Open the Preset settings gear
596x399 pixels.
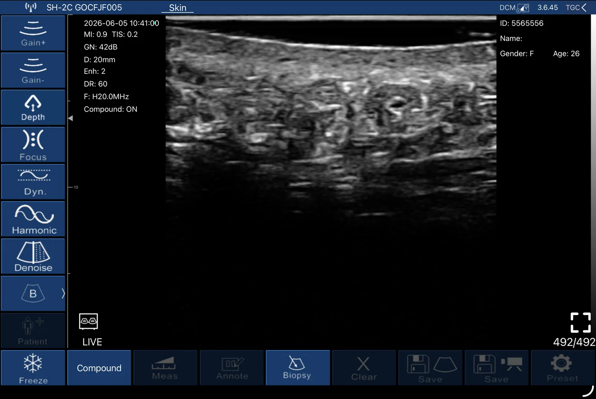[562, 368]
